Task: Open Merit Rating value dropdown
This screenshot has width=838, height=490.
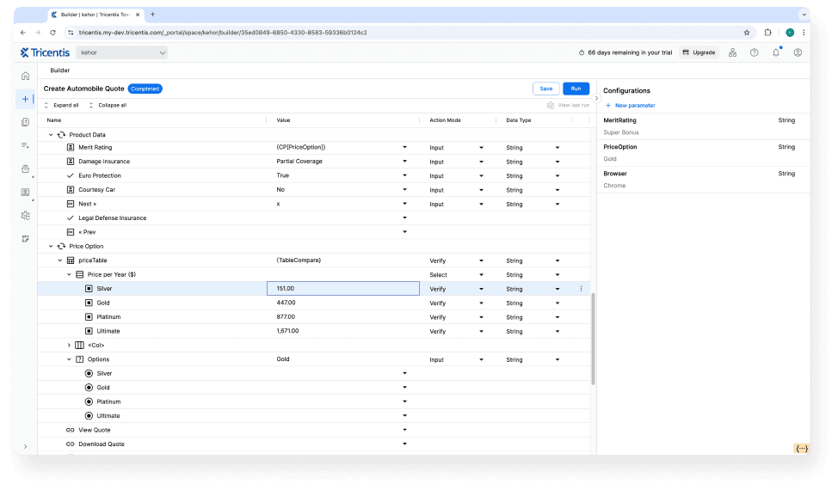Action: (x=404, y=147)
